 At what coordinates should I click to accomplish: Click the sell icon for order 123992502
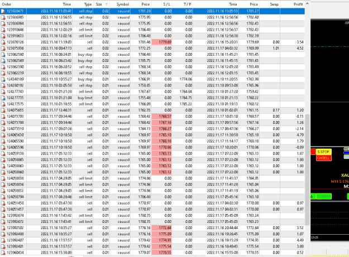coord(3,228)
